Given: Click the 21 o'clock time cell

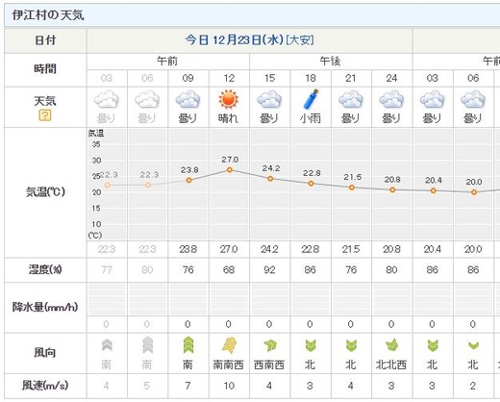Looking at the screenshot, I should pyautogui.click(x=351, y=78).
